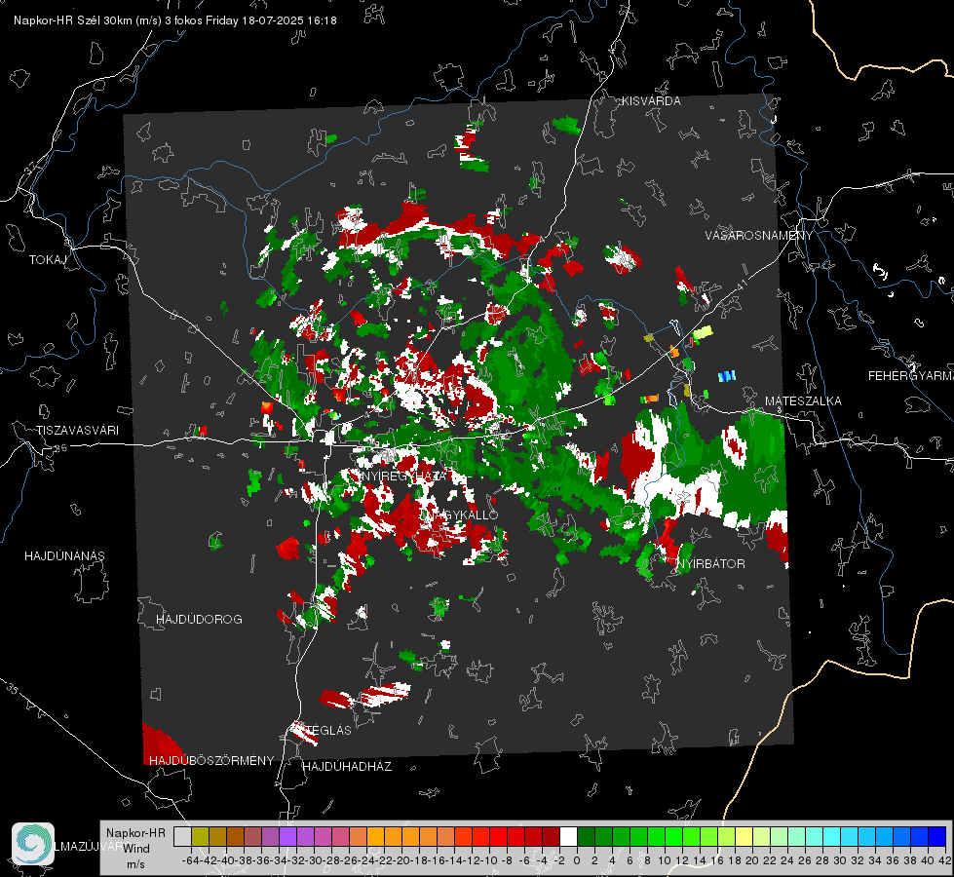Click the VÁSÁROSNAMÉNY label on the map

[759, 236]
